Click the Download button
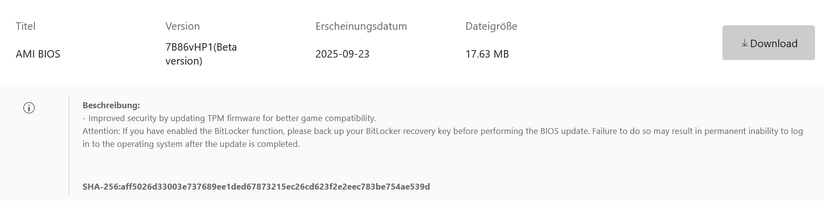824x201 pixels. coord(768,43)
